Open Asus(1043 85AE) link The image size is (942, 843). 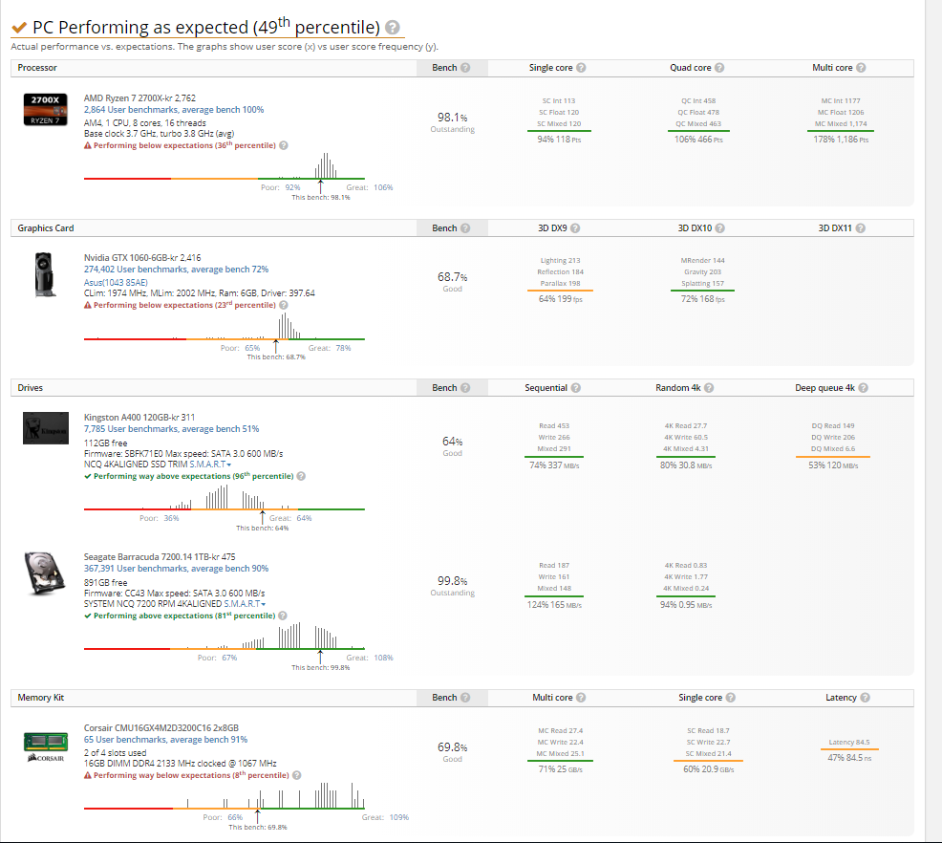pos(116,282)
